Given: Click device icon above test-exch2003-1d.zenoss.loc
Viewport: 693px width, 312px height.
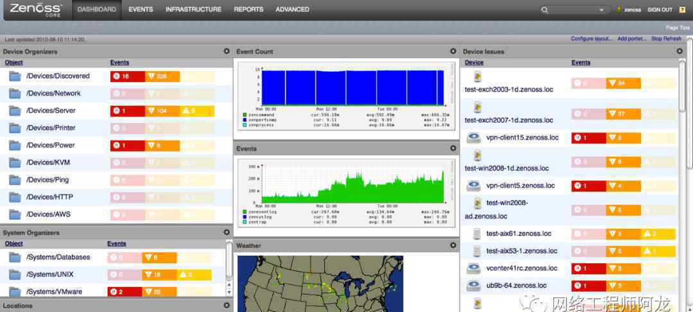Looking at the screenshot, I should (477, 78).
